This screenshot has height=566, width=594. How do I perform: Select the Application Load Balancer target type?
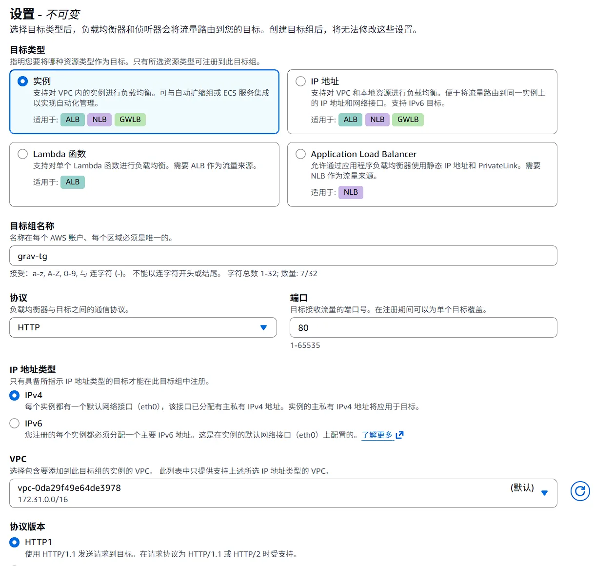(x=300, y=154)
